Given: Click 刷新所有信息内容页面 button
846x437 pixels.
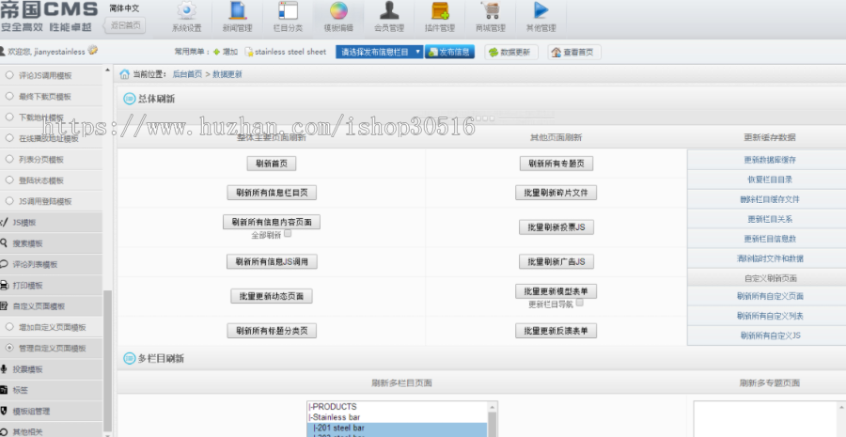Looking at the screenshot, I should (x=272, y=222).
